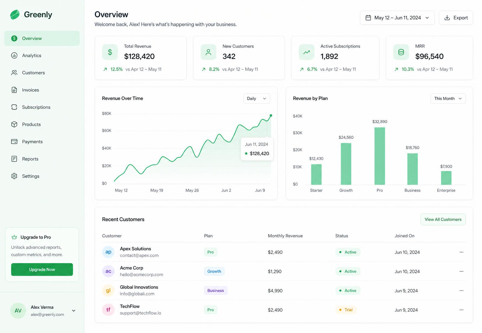Click the Payments card icon

click(14, 141)
